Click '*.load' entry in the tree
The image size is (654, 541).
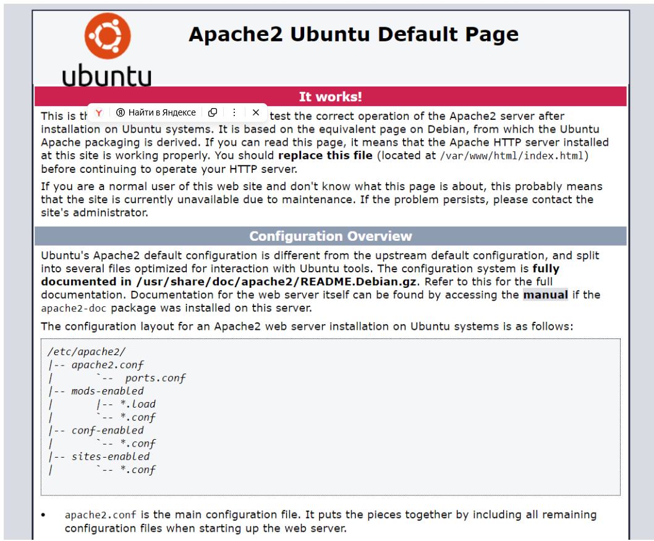coord(138,405)
